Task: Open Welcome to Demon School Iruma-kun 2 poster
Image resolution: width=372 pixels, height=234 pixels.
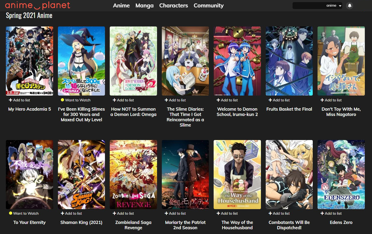Action: tap(237, 61)
